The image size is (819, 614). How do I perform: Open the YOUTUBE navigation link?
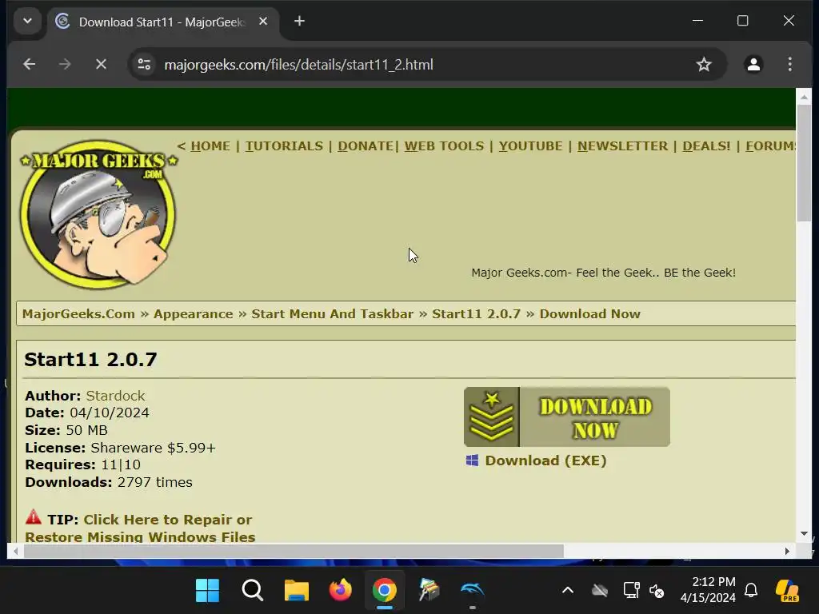(x=530, y=146)
